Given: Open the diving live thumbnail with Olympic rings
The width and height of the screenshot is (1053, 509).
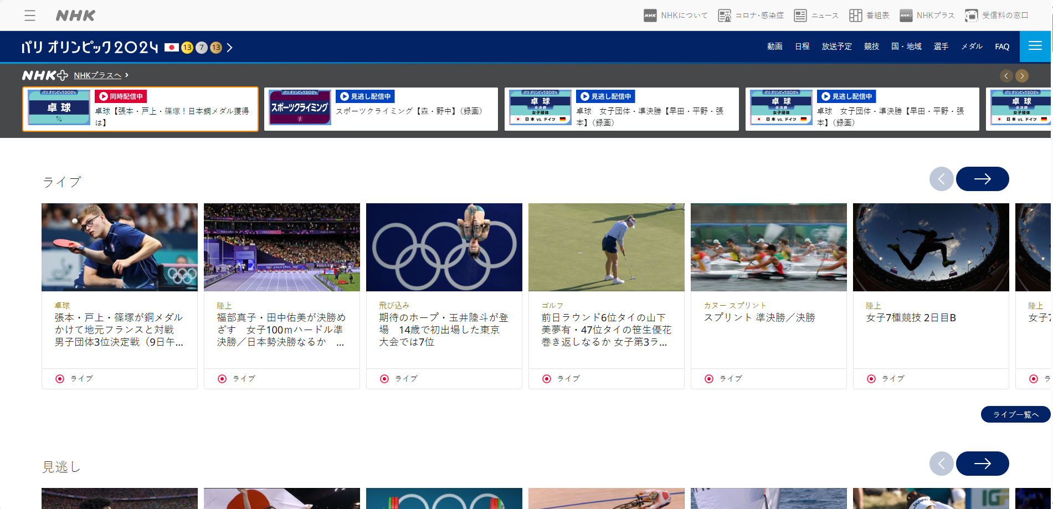Looking at the screenshot, I should coord(444,247).
